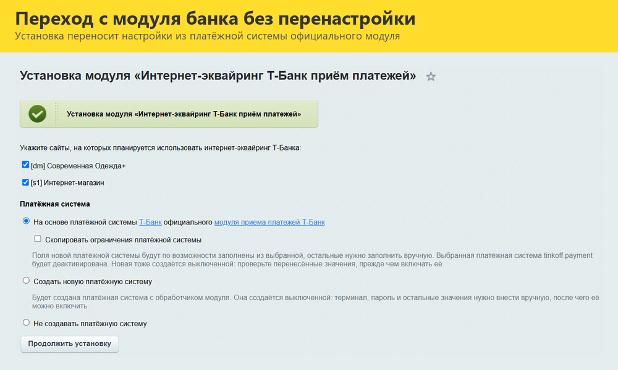Click description 'Будет создана платёжная система'
This screenshot has height=370, width=618.
click(315, 302)
